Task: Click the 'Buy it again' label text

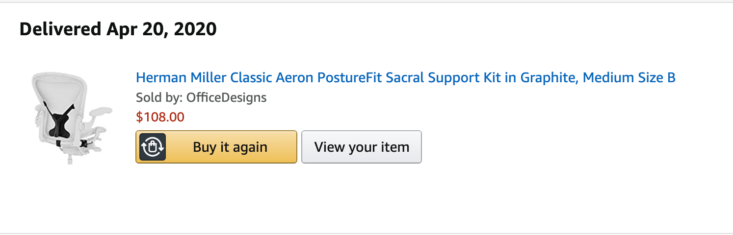Action: coord(230,147)
